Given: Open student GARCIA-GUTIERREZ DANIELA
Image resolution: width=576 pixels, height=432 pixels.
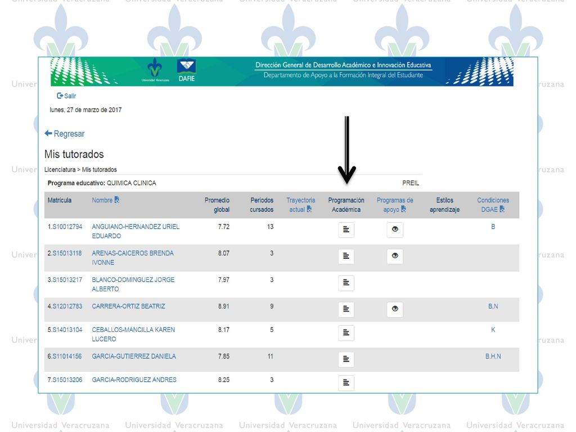Looking at the screenshot, I should pos(134,356).
